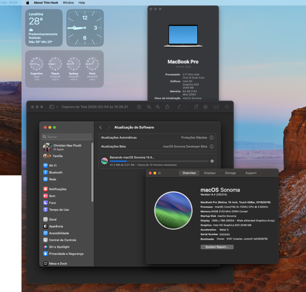Viewport: 306px width, 292px height.
Task: Switch to the Storage tab
Action: tap(230, 173)
